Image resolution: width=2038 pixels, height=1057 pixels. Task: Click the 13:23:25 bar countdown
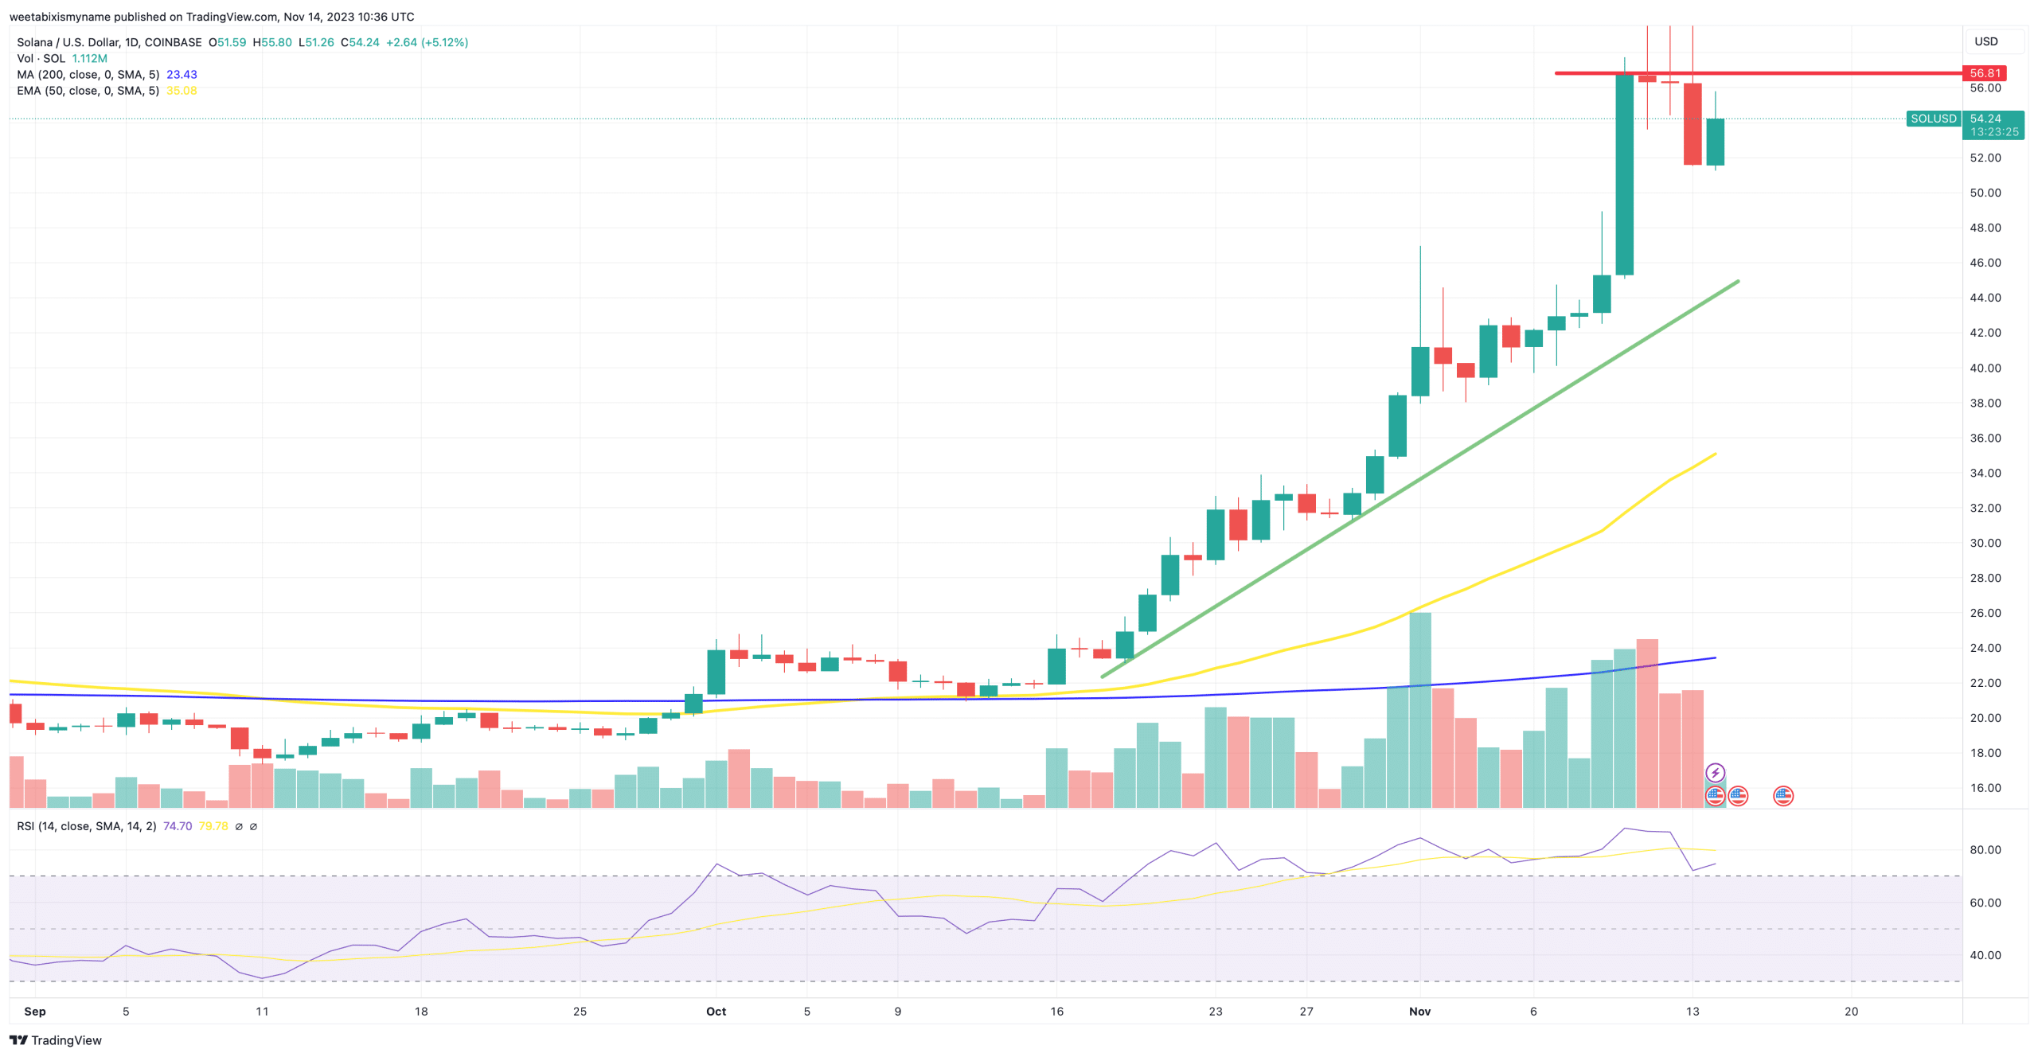1994,132
